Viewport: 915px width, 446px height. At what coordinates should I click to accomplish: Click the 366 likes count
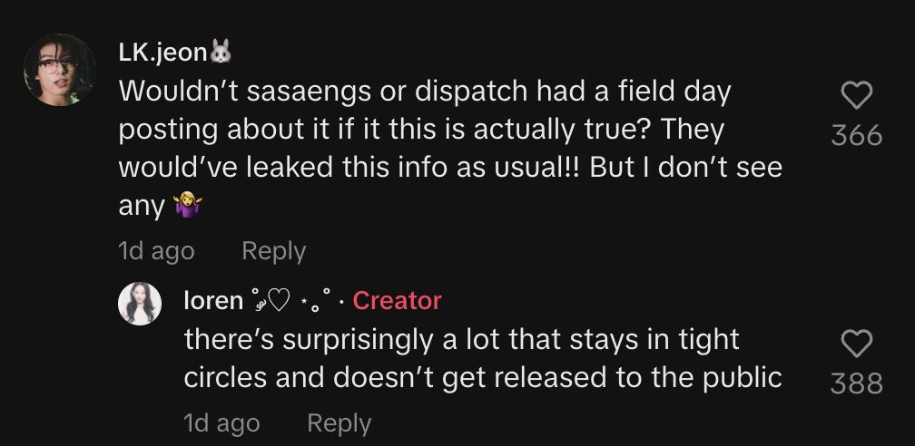coord(857,136)
